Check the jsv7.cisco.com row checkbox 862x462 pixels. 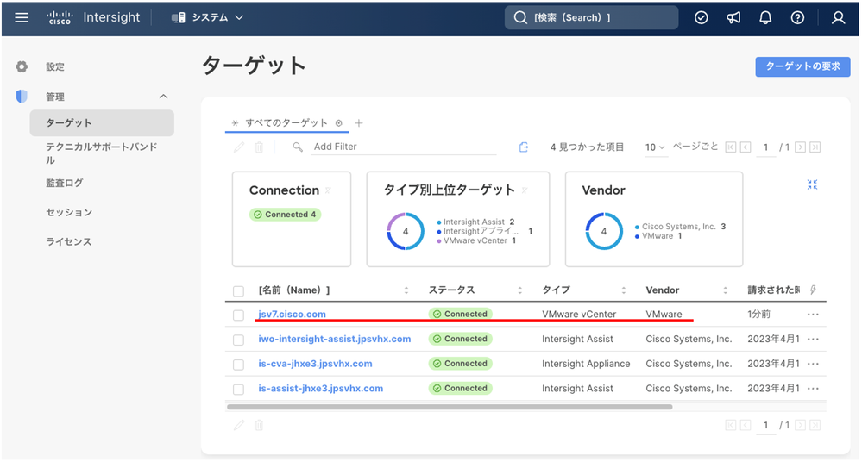point(238,315)
